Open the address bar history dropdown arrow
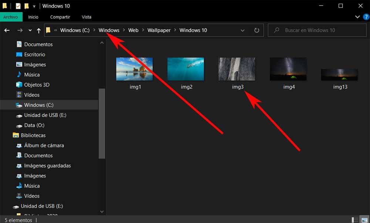 tap(242, 30)
